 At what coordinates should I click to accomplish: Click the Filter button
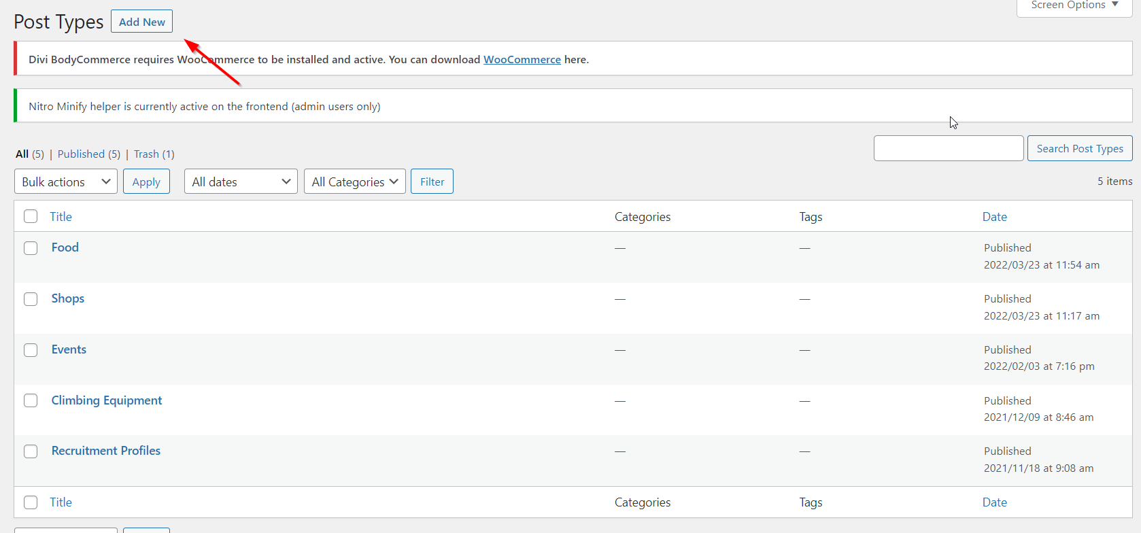click(432, 182)
